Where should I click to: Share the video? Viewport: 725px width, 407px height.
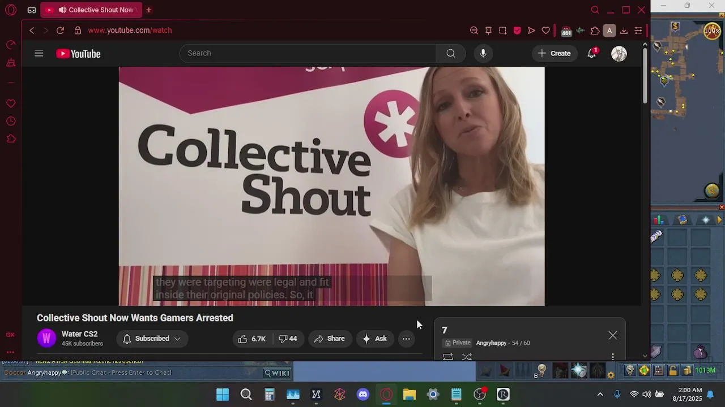pos(330,339)
